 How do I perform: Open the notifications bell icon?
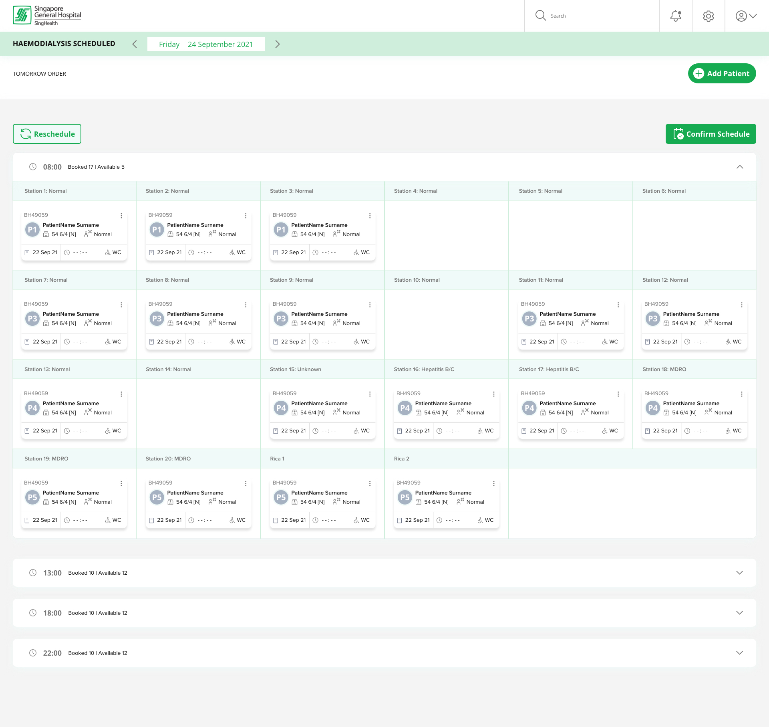676,16
